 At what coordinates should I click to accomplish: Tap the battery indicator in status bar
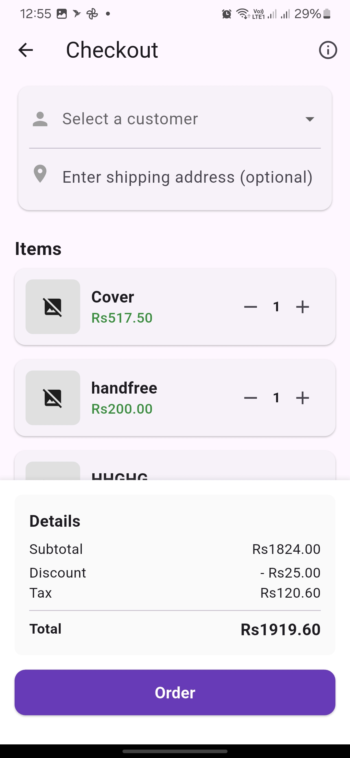(327, 14)
